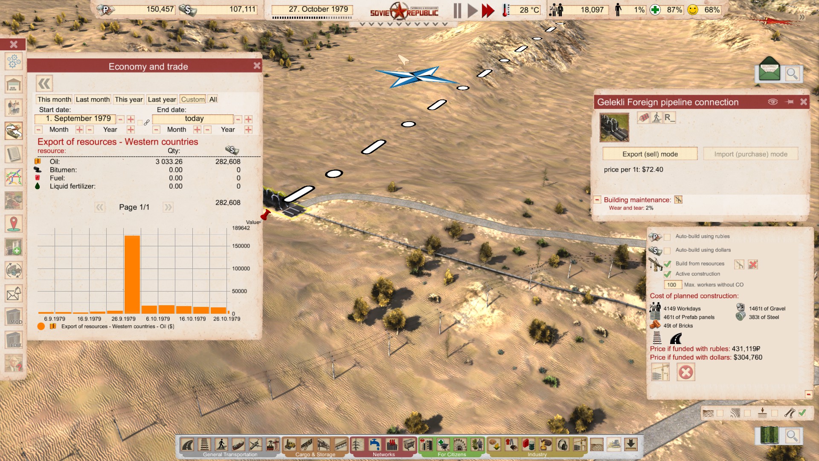This screenshot has width=819, height=461.
Task: Open the map pin locations sidebar icon
Action: click(x=14, y=223)
